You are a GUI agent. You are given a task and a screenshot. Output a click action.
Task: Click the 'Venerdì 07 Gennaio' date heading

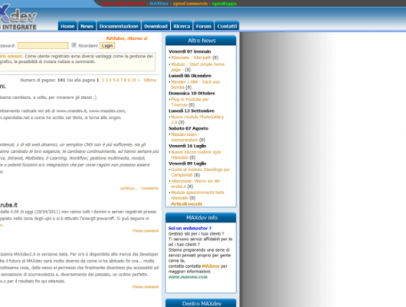[x=189, y=51]
